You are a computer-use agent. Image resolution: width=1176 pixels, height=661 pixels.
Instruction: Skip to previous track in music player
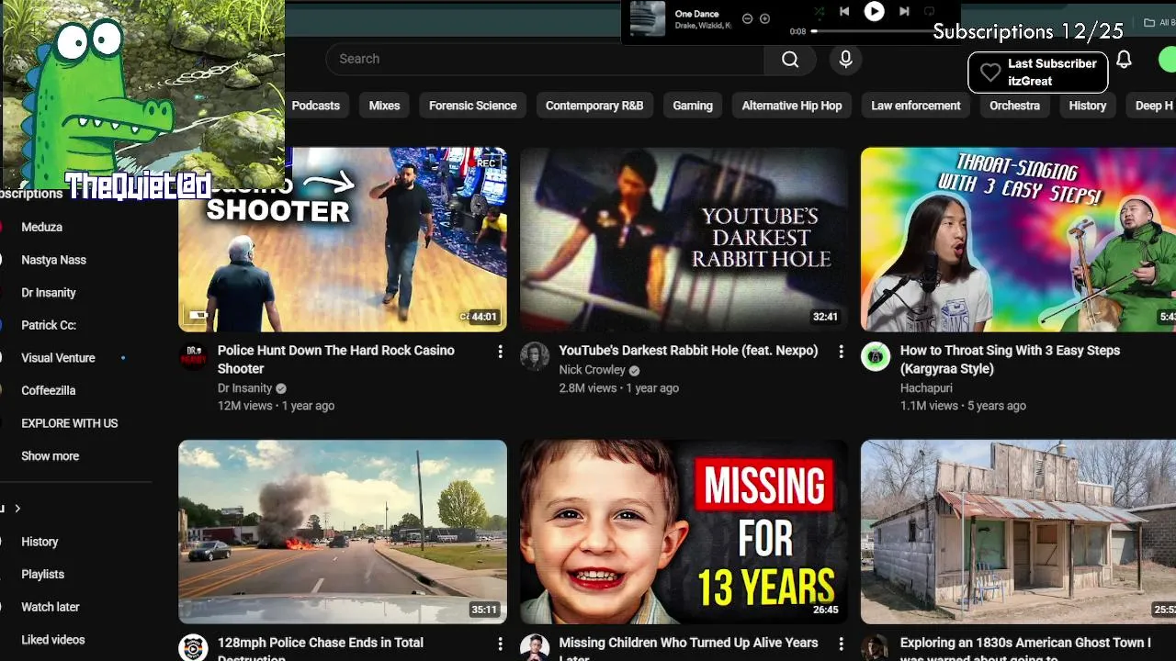pyautogui.click(x=843, y=11)
